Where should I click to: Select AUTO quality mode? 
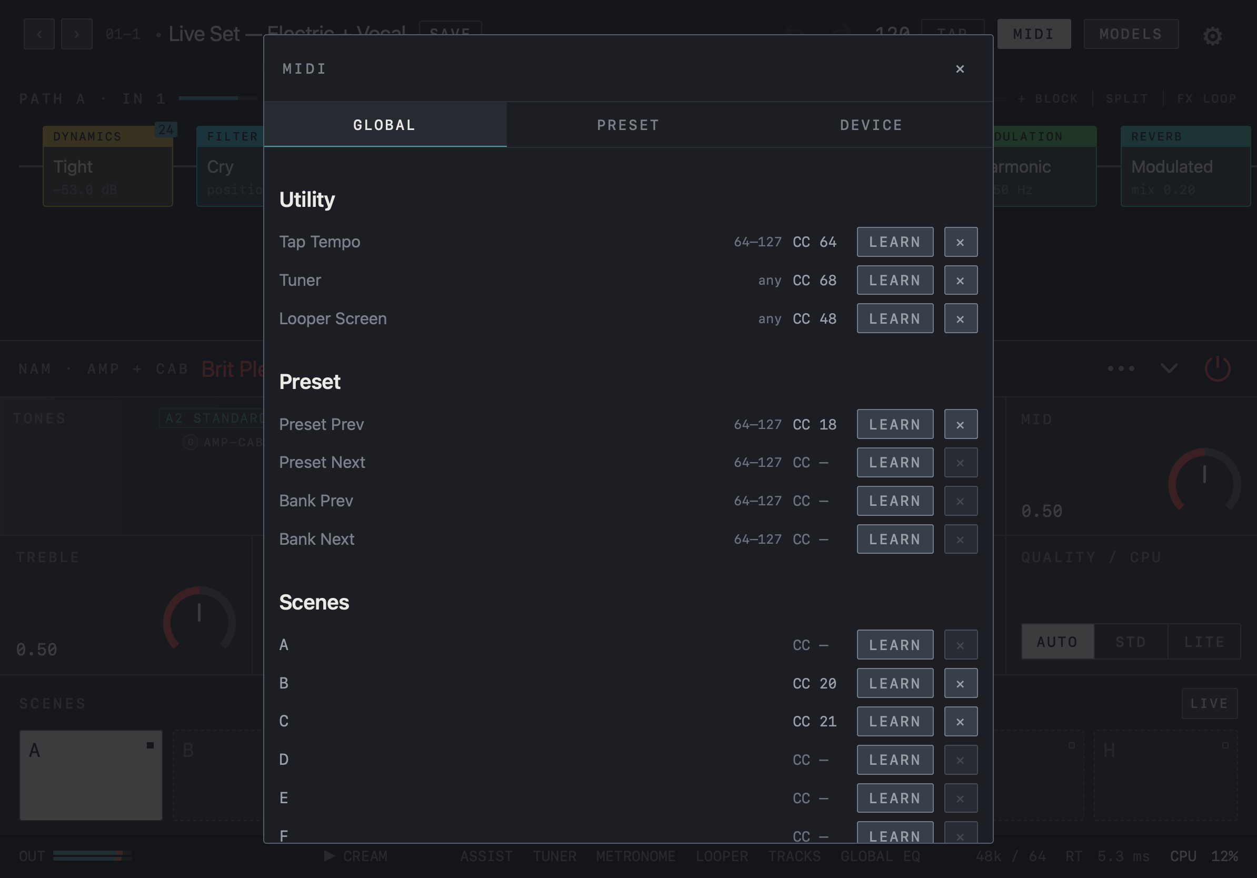point(1058,642)
